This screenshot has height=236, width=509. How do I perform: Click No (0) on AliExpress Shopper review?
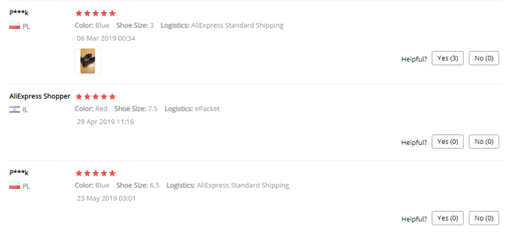pos(484,142)
